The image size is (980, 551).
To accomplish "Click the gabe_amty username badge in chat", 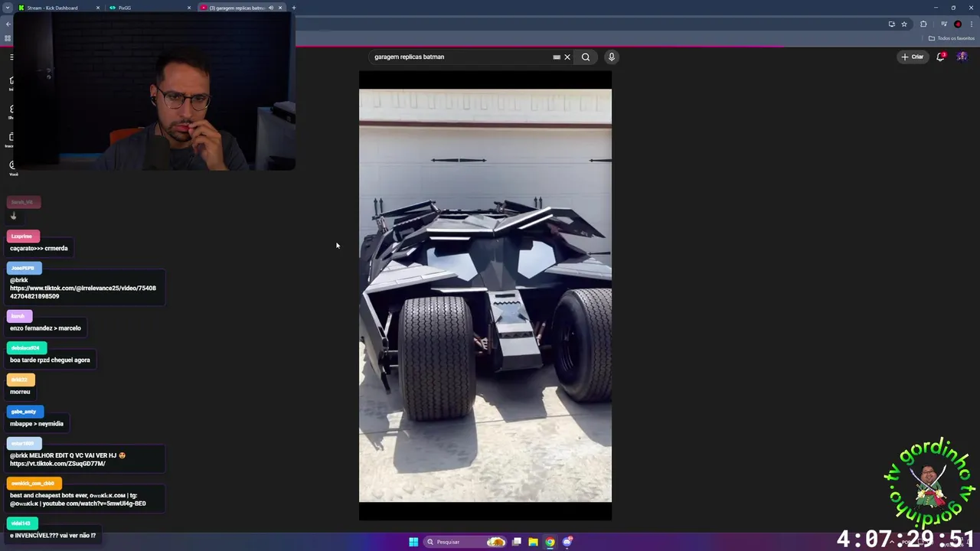I will (x=24, y=412).
